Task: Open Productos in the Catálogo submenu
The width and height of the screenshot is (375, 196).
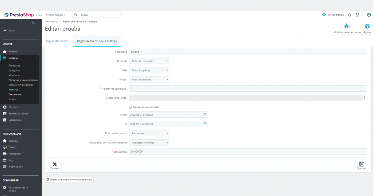Action: click(14, 65)
